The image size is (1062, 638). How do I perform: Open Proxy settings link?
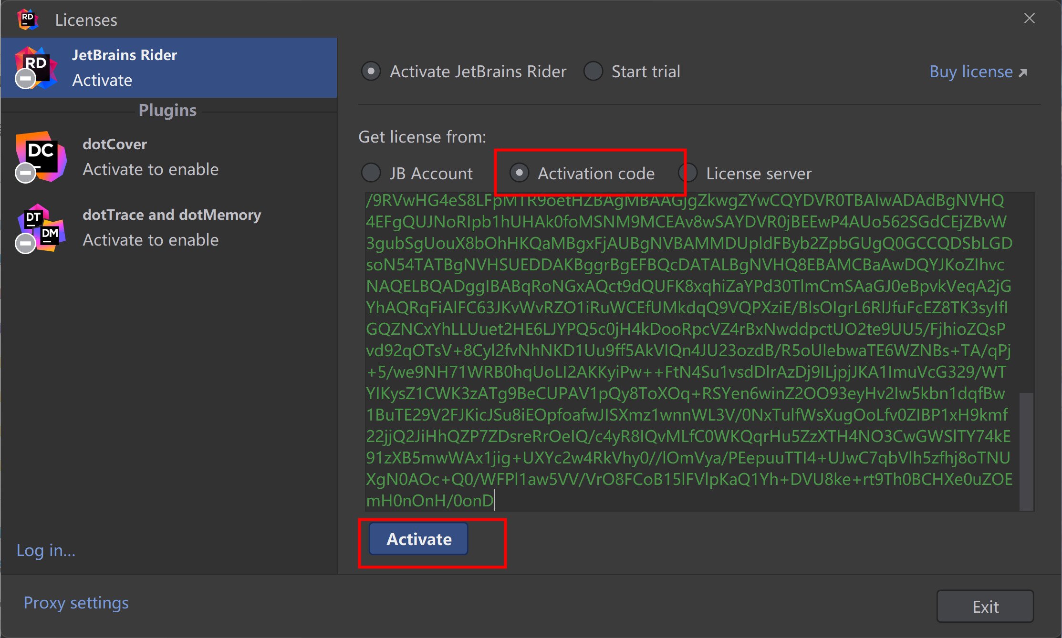click(x=76, y=603)
